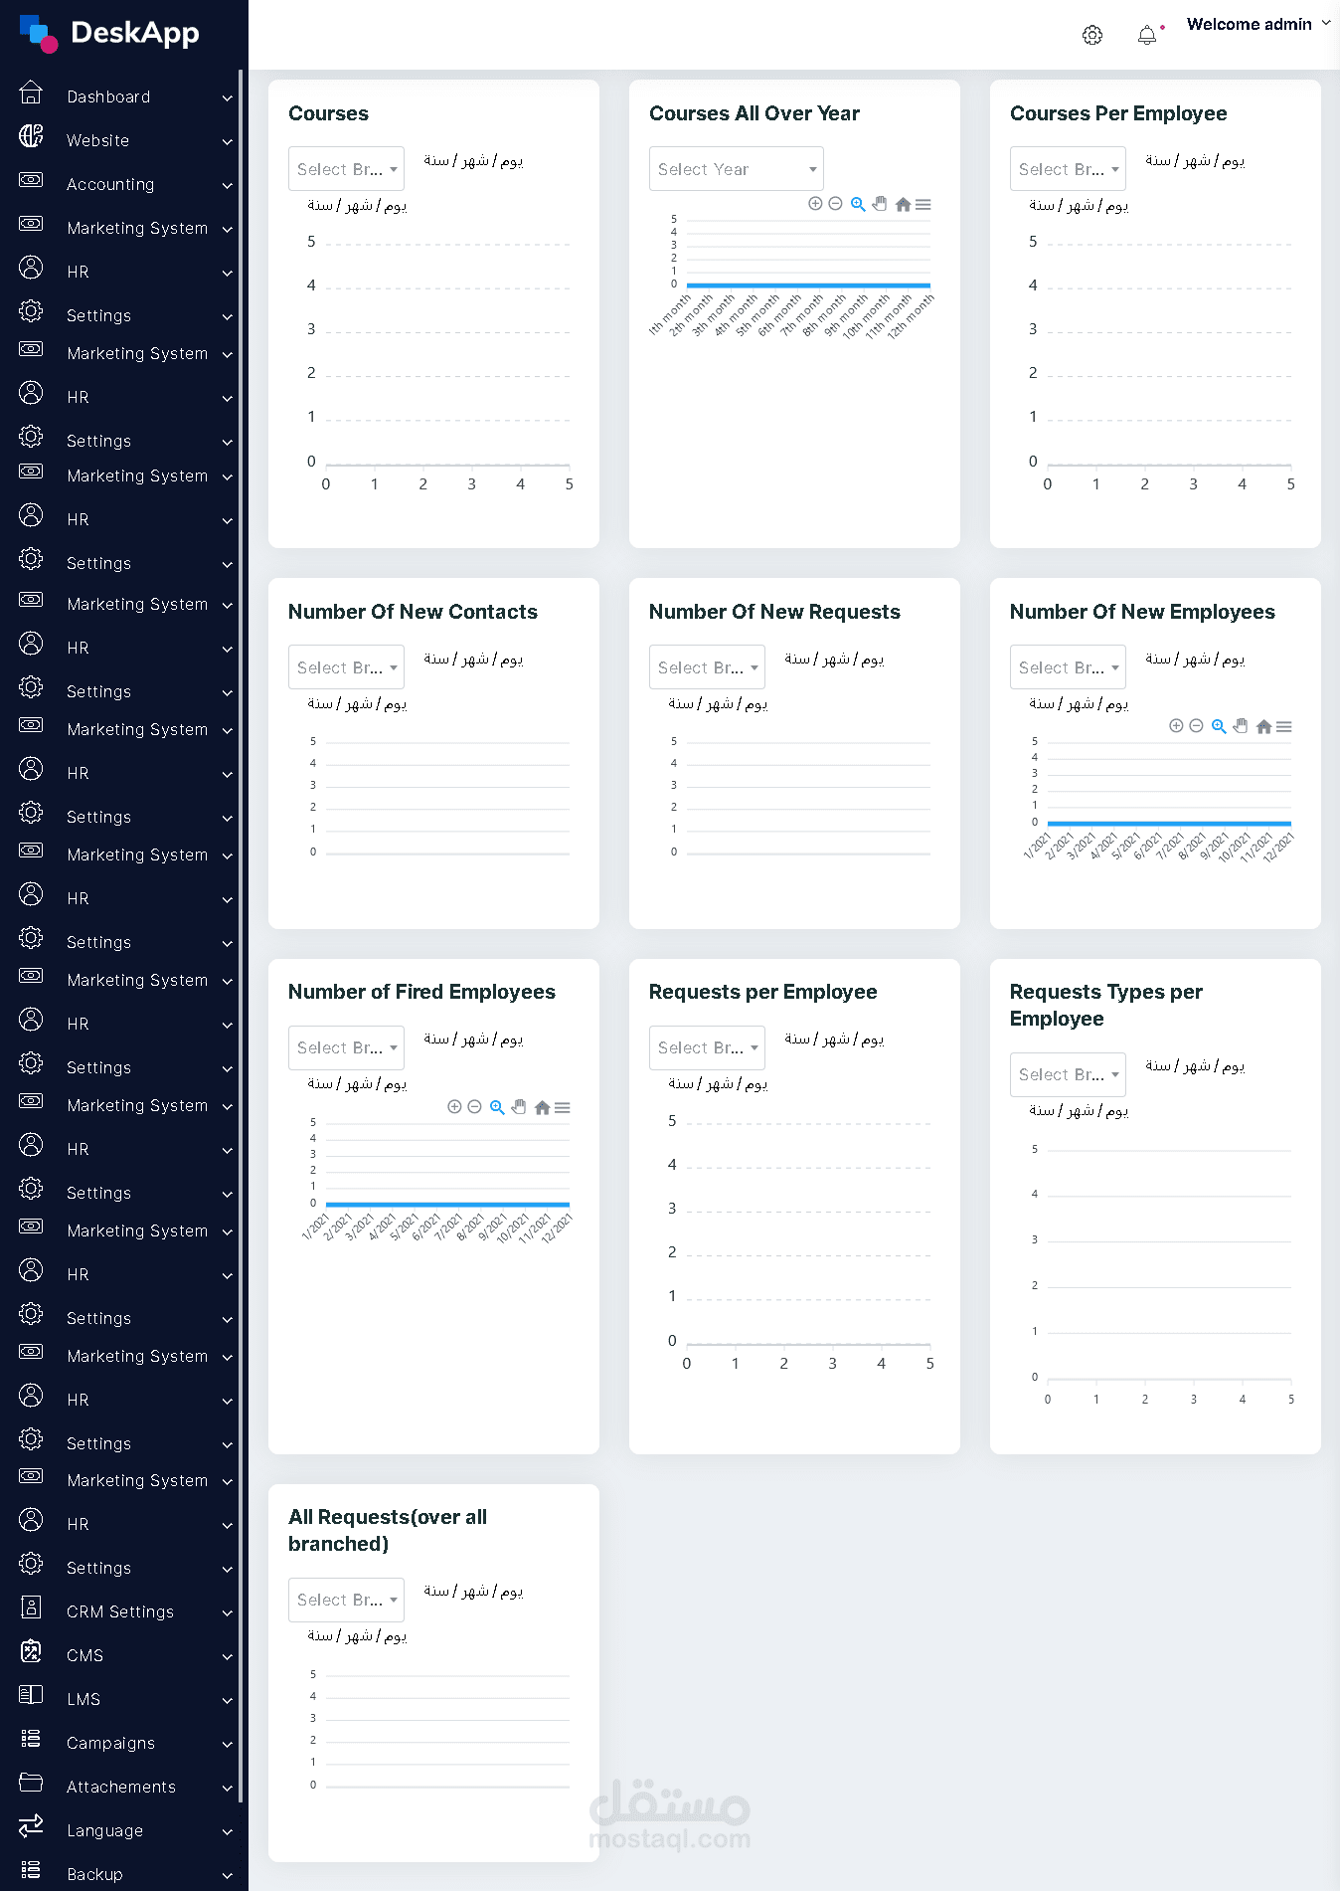Click the date field beside Select Branch in New Employees
Image resolution: width=1340 pixels, height=1891 pixels.
click(x=1195, y=660)
